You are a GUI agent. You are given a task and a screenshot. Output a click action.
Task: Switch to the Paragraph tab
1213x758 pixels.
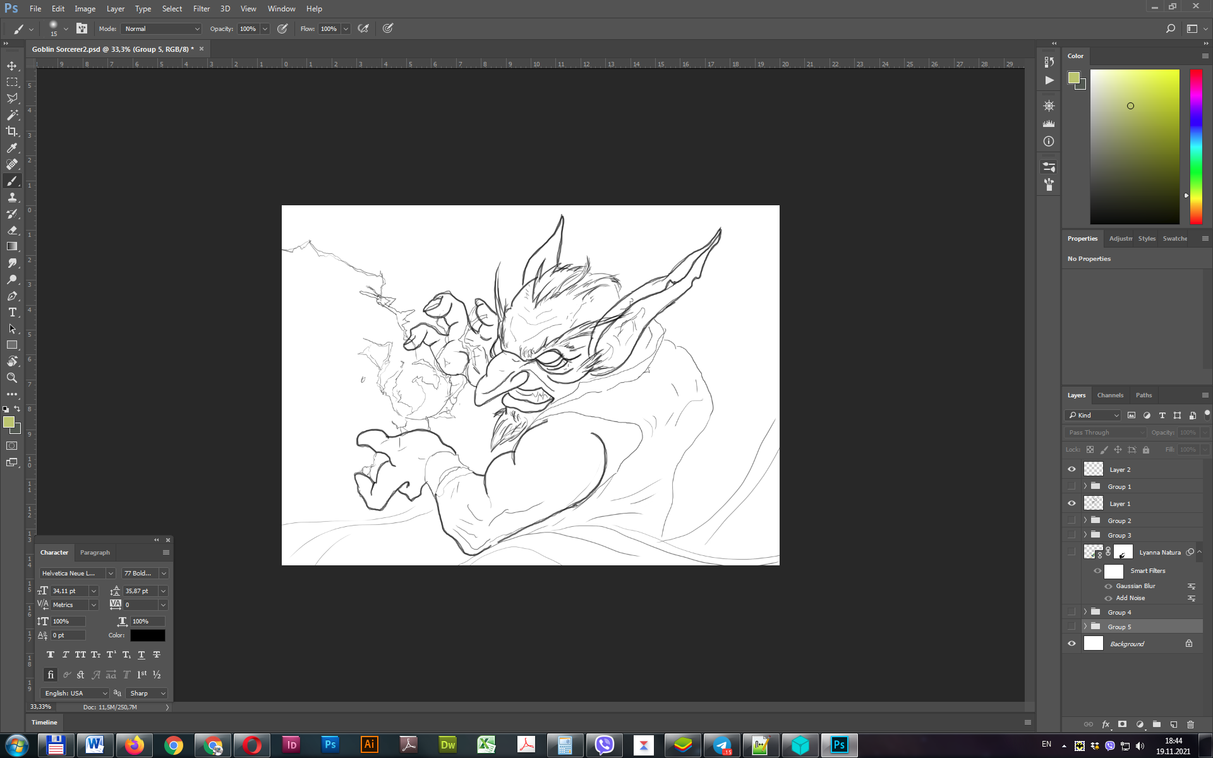click(95, 553)
